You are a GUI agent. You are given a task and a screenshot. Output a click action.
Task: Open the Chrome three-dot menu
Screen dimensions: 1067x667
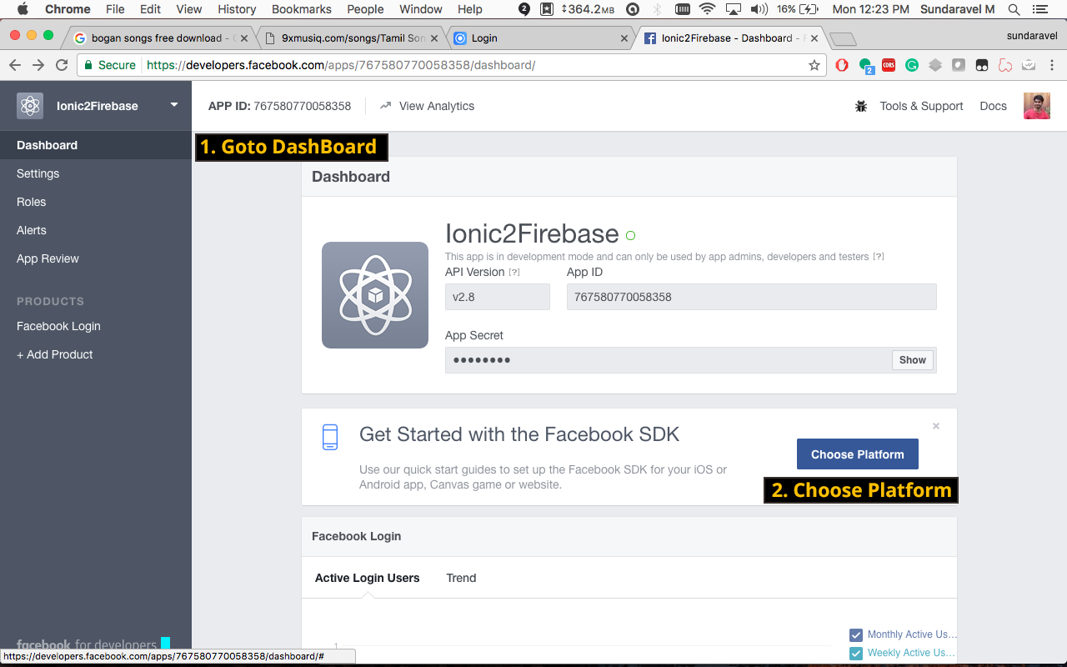1052,65
